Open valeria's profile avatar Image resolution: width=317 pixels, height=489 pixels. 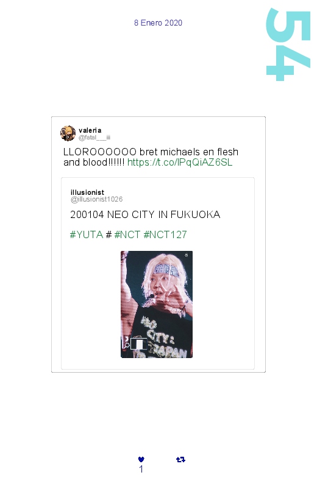68,133
